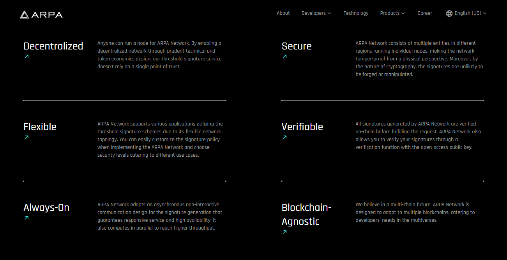Click the arrow icon under Verifiable
507x260 pixels.
click(x=284, y=137)
